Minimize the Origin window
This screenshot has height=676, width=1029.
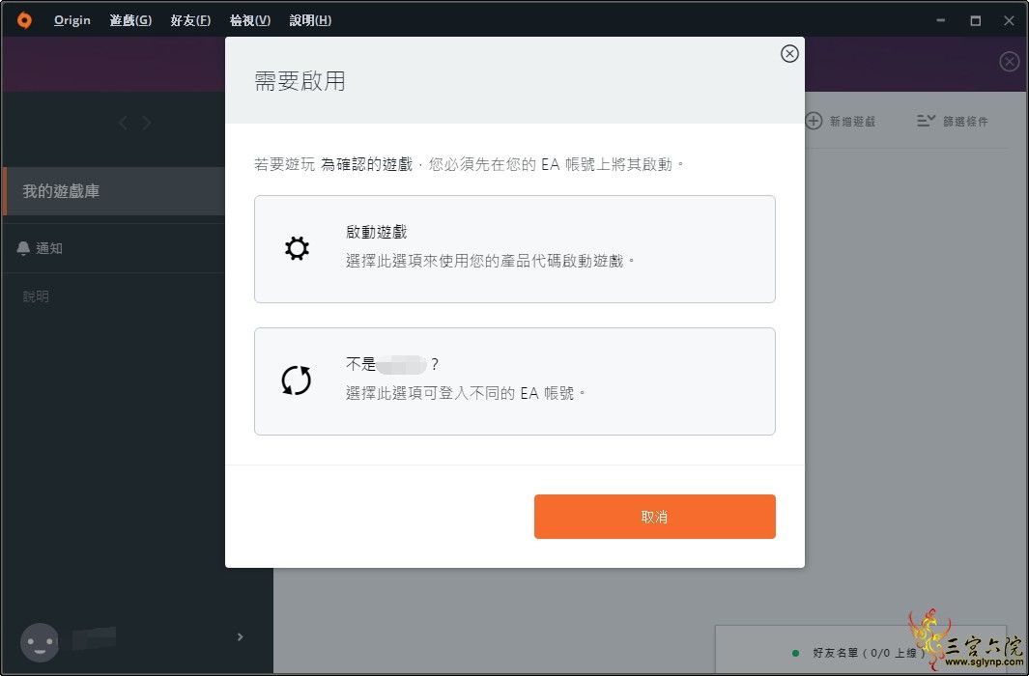point(940,20)
